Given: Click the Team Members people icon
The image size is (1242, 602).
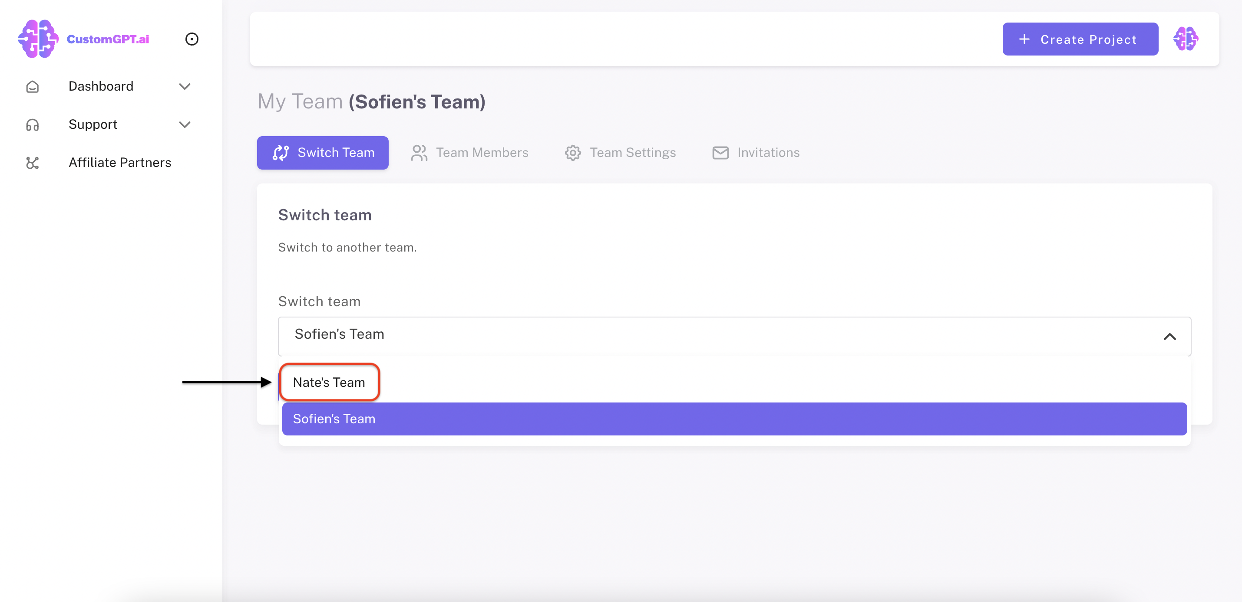Looking at the screenshot, I should pos(419,153).
